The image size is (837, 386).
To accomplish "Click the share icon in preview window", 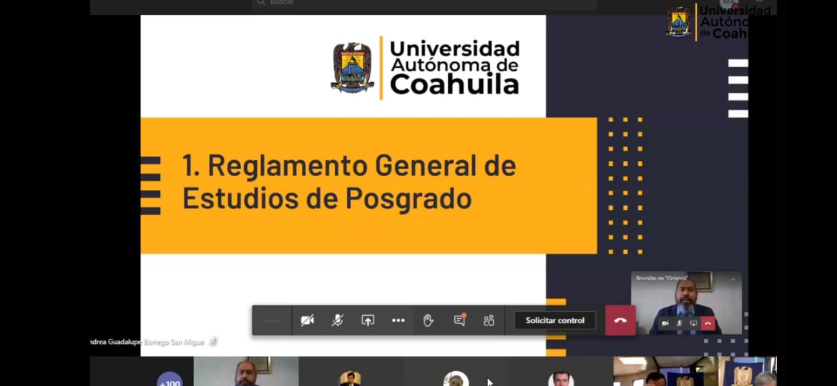I will click(693, 324).
